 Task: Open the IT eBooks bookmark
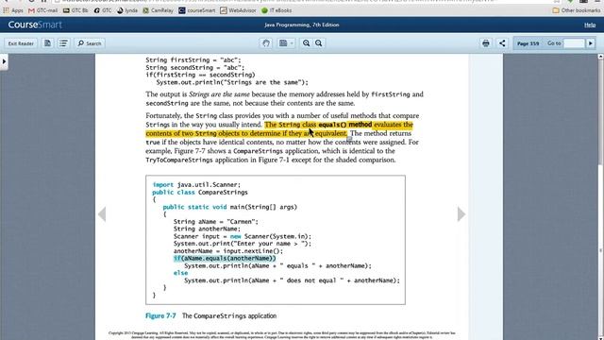277,10
